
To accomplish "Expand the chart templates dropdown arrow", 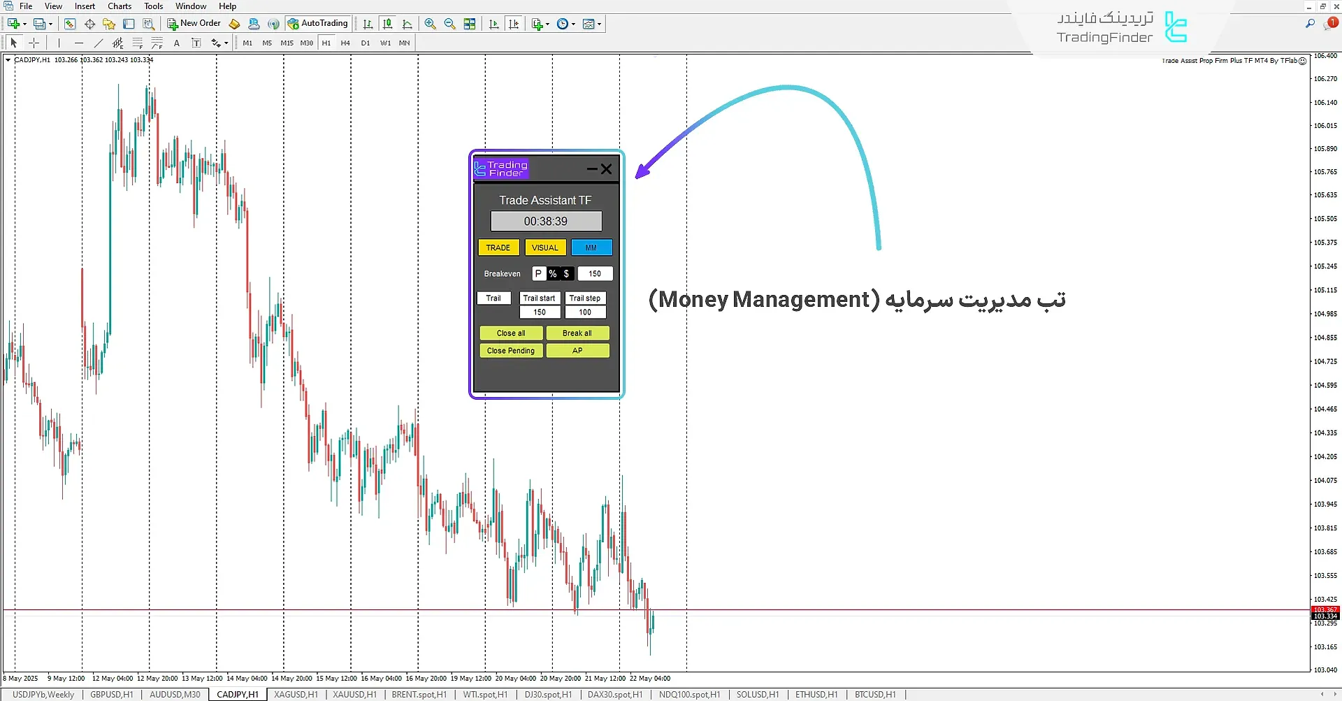I will (x=599, y=24).
